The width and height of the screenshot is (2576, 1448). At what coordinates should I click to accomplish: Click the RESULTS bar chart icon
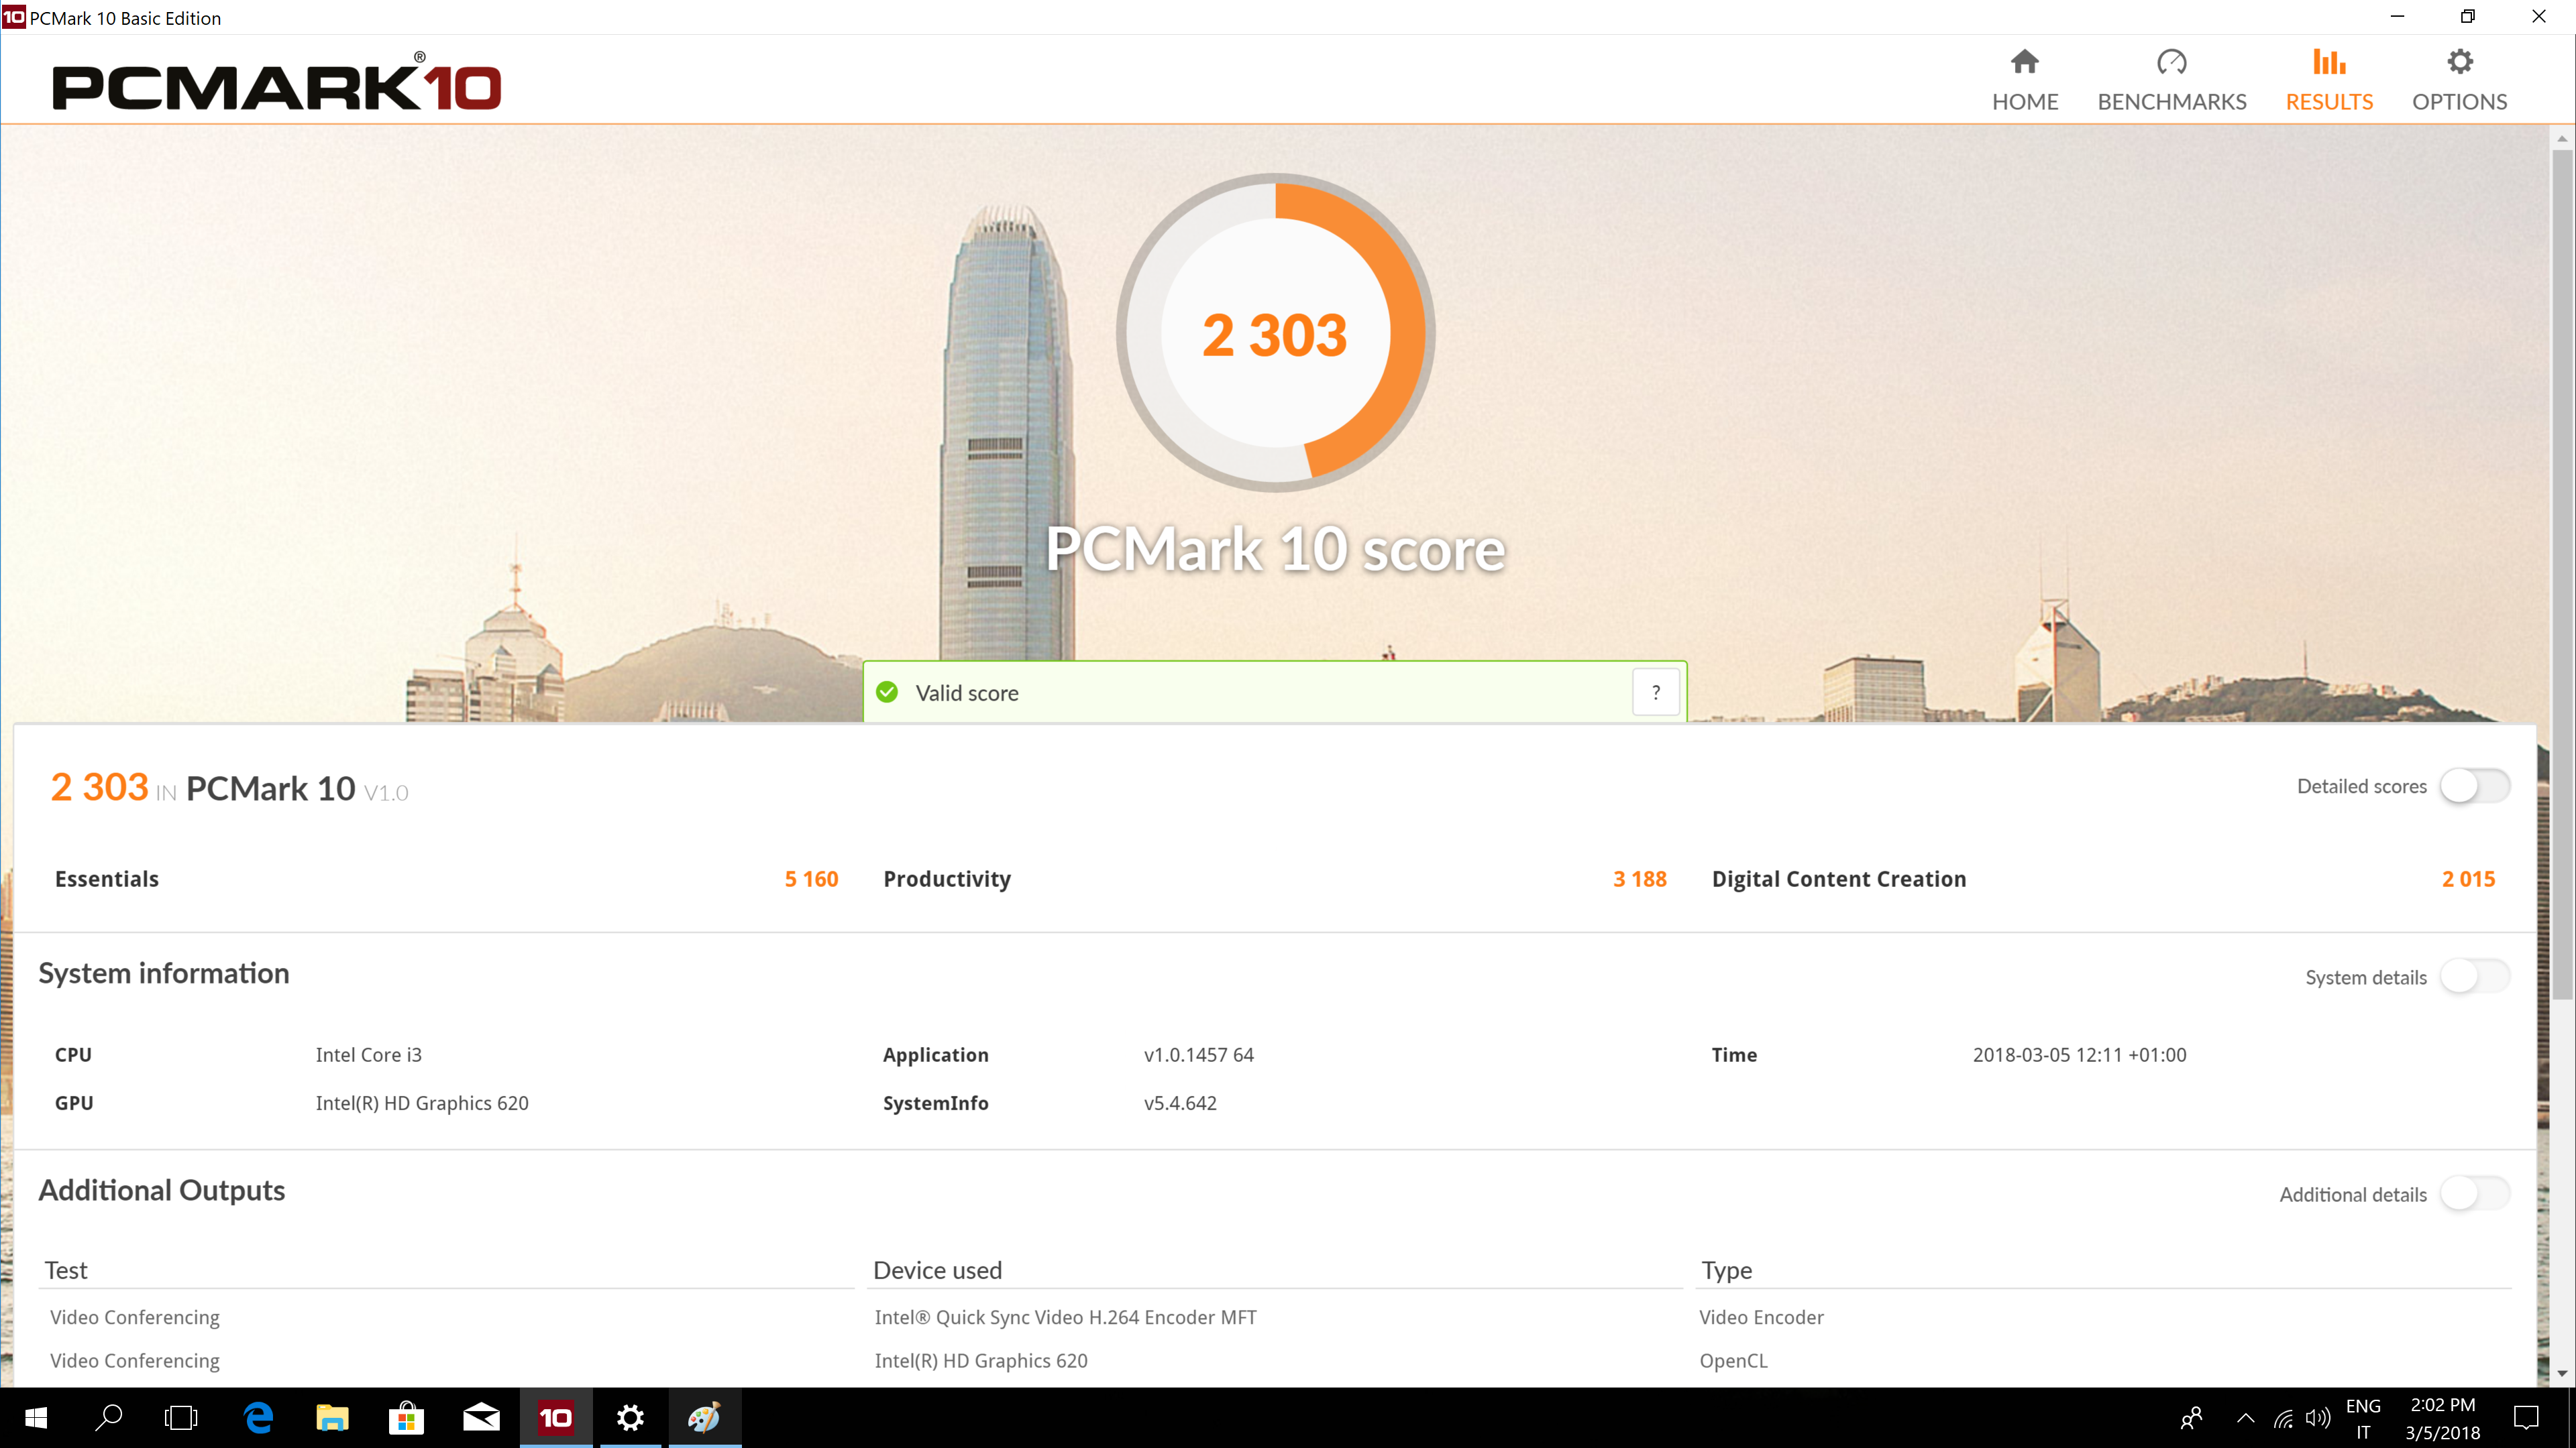(2328, 62)
